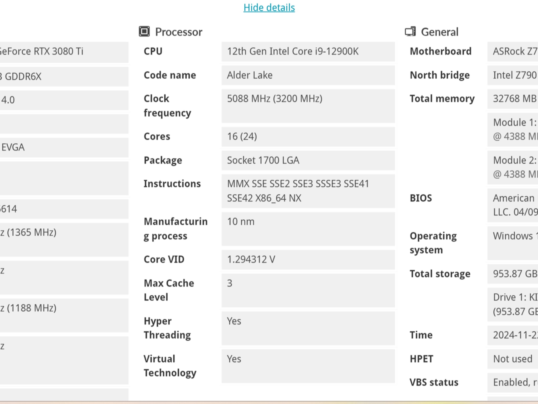The image size is (538, 404).
Task: Click the Package row label
Action: point(163,160)
